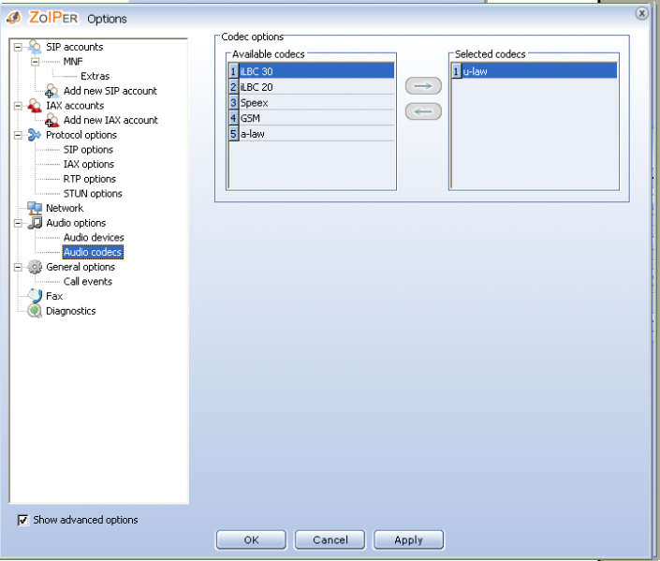This screenshot has height=561, width=660.
Task: Collapse the IAX accounts tree node
Action: point(18,106)
